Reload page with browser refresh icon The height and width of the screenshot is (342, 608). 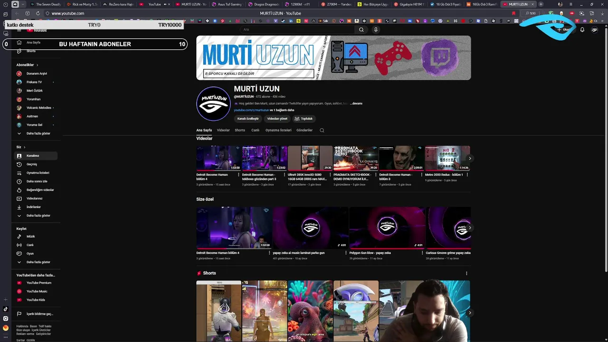(38, 13)
